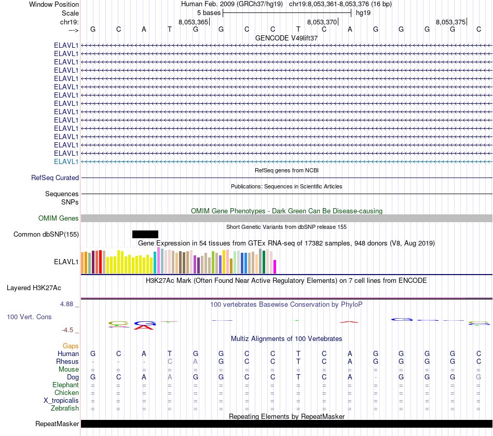The image size is (493, 436).
Task: Click 'Short Genetic Variants from dbSNP release 155'
Action: click(x=286, y=227)
